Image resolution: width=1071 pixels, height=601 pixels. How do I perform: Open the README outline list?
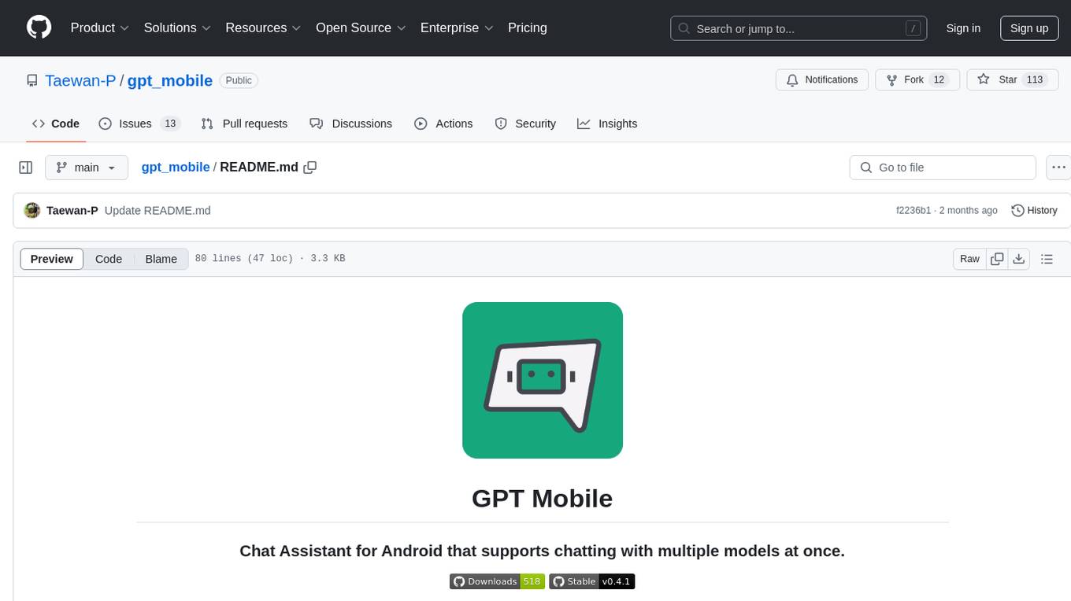1047,259
